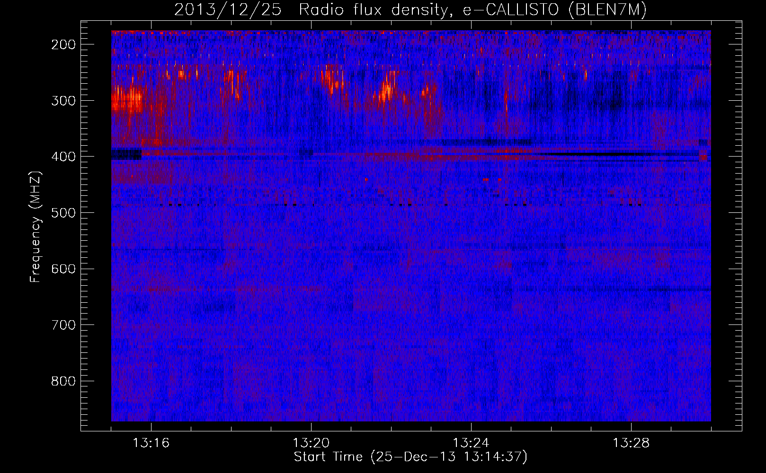Select the 700 frequency tick label

coord(63,325)
